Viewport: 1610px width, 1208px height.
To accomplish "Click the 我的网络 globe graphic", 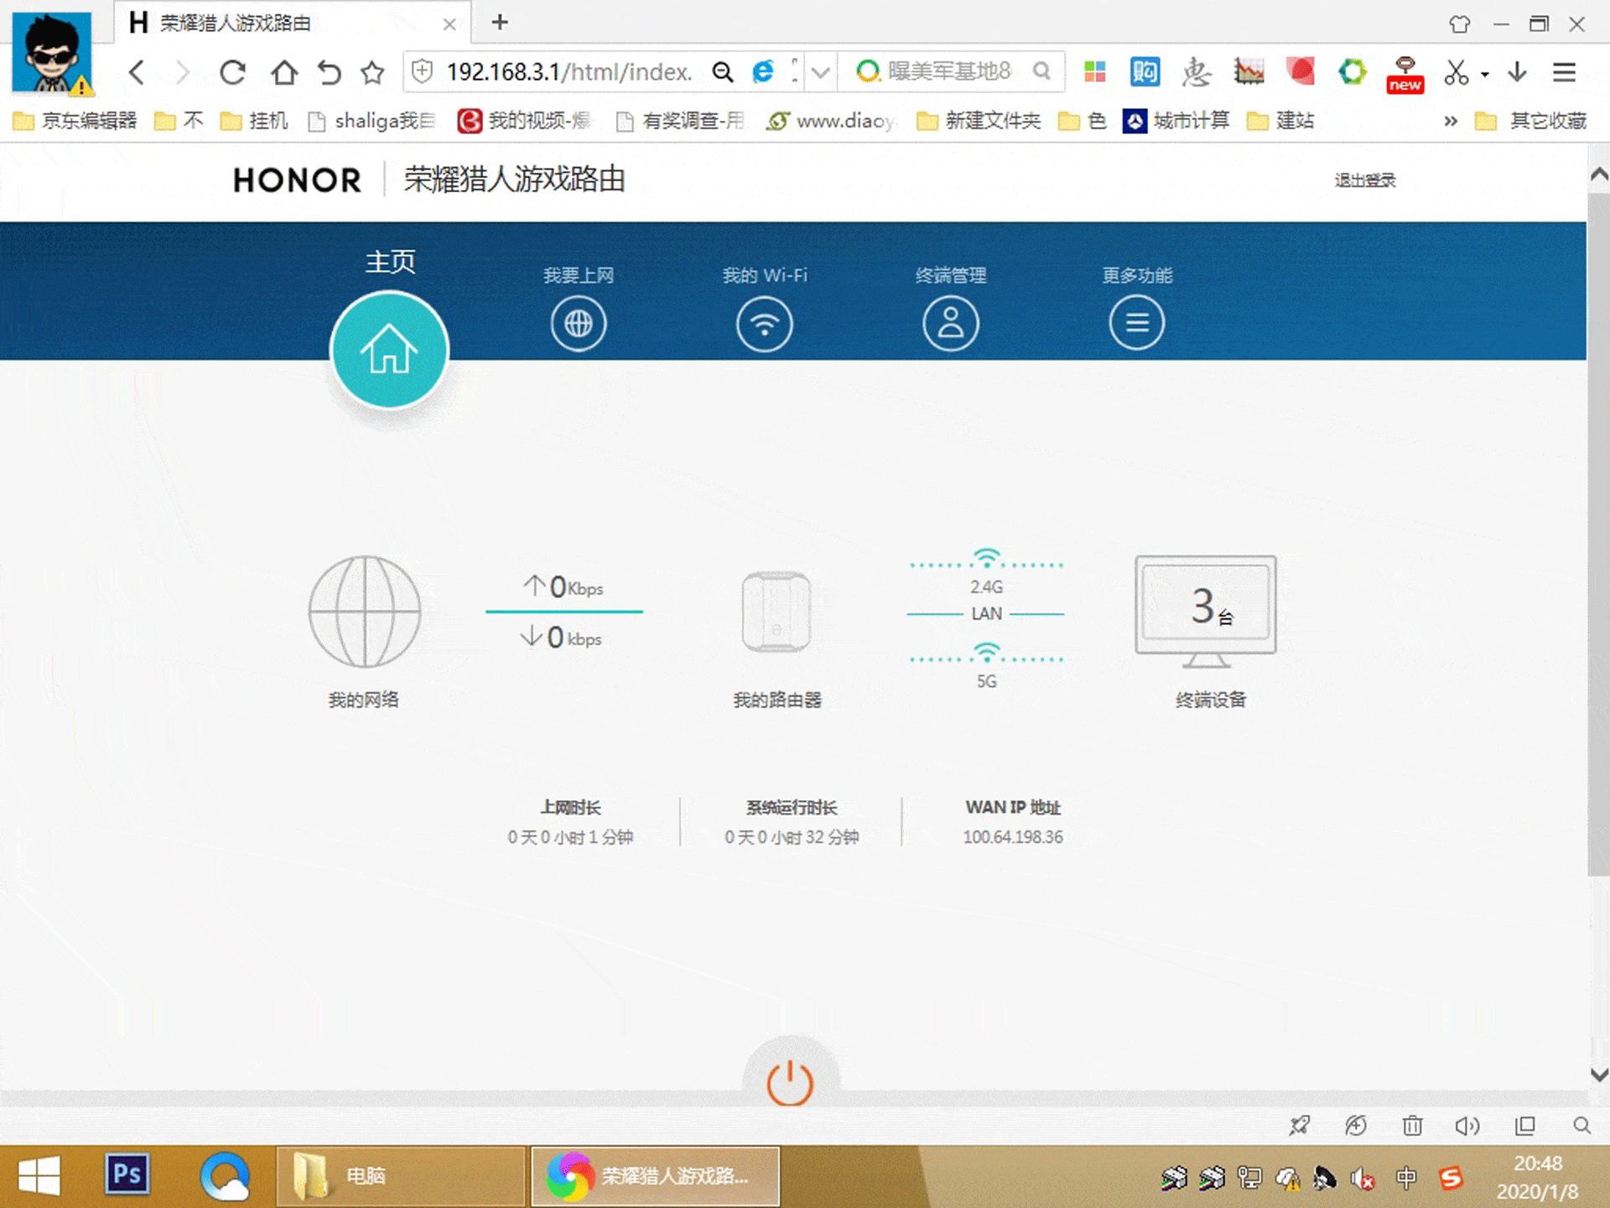I will coord(365,612).
